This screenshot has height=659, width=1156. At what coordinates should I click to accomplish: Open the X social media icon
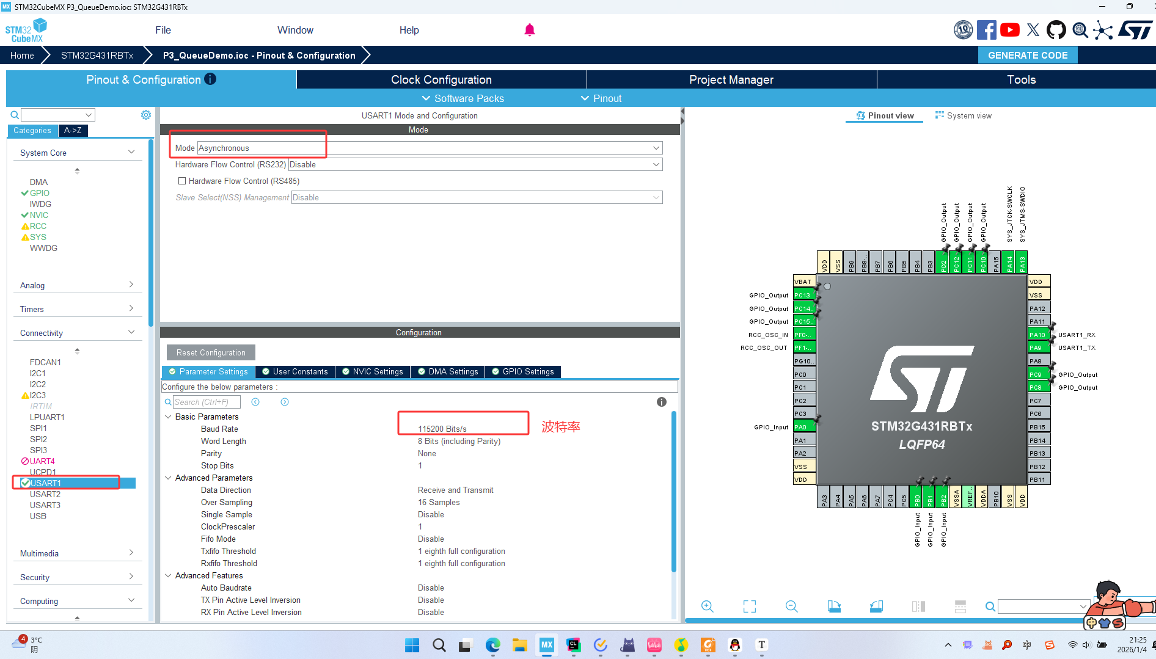[1033, 30]
